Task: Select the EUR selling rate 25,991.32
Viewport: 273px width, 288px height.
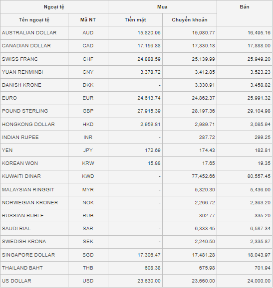Action: click(259, 98)
